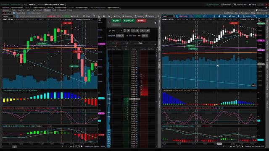Toggle the auto send checkbox

coord(127,36)
